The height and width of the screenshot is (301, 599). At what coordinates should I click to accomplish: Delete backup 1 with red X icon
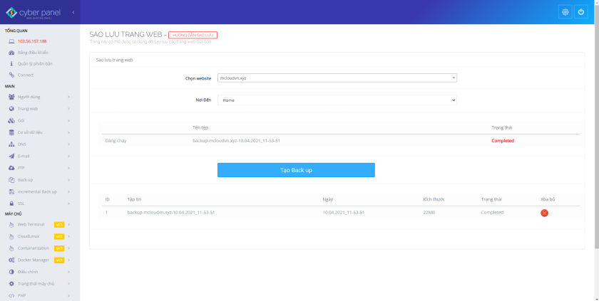click(544, 213)
